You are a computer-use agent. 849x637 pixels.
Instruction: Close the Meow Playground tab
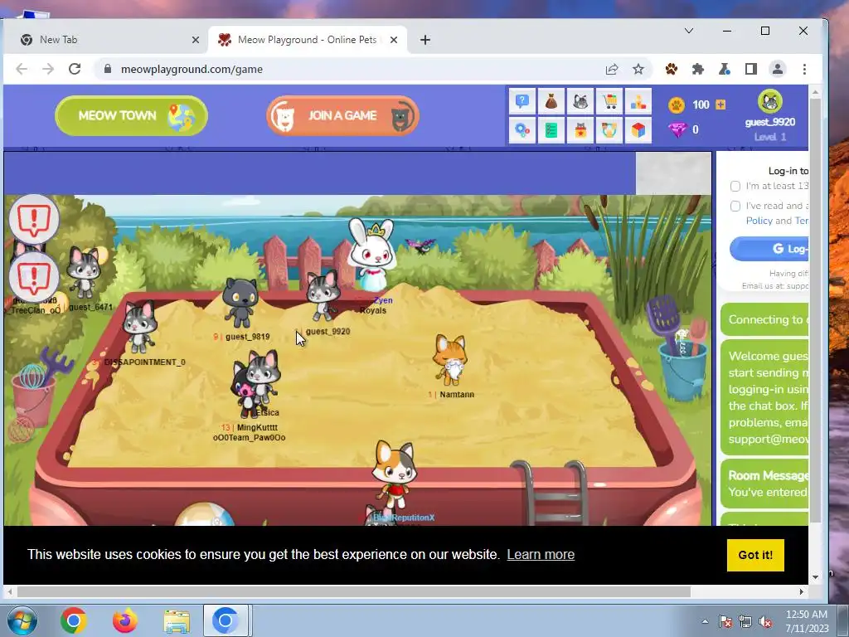(394, 40)
